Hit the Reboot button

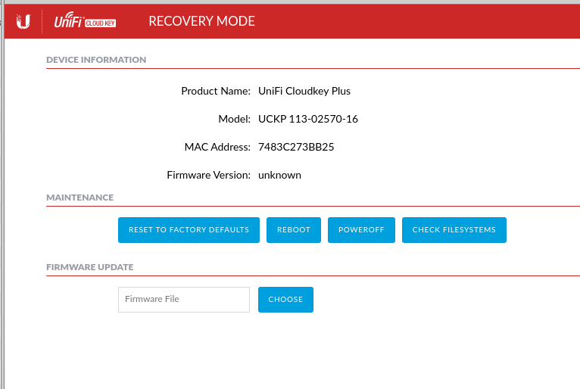294,230
